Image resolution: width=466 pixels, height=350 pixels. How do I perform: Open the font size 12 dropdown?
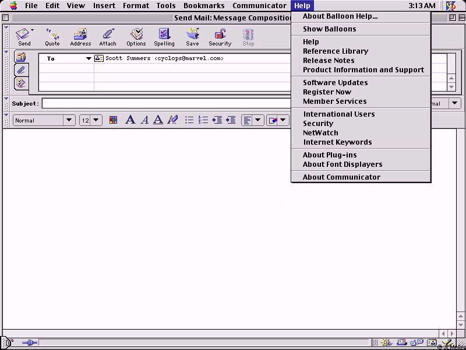pyautogui.click(x=91, y=120)
